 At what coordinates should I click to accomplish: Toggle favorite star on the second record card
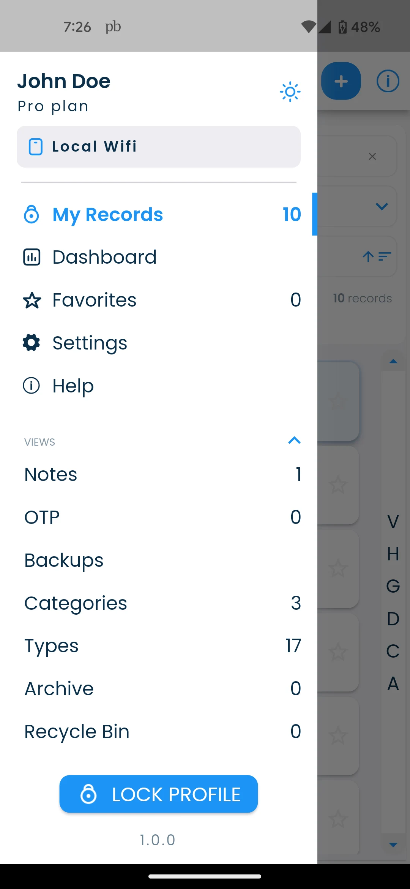coord(338,485)
